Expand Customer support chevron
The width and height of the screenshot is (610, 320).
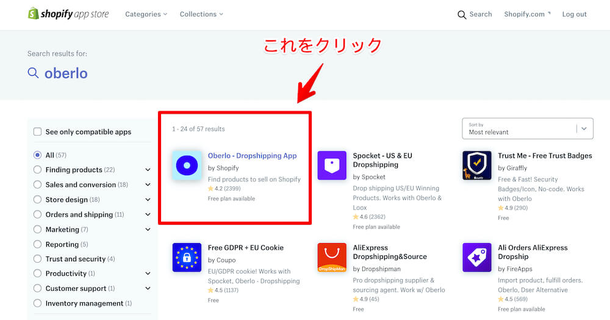[x=148, y=288]
